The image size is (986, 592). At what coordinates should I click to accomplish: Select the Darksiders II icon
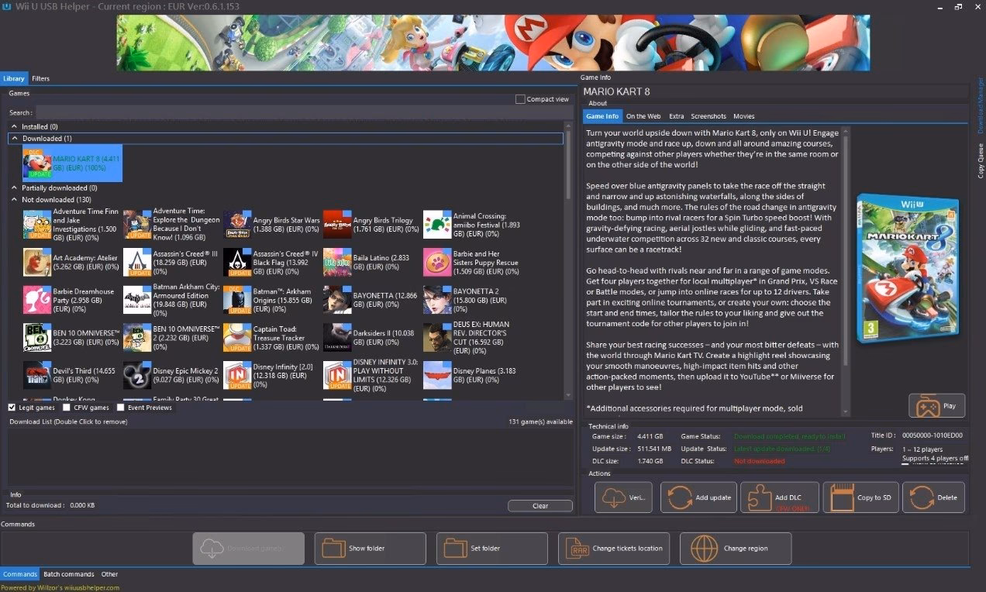point(337,338)
